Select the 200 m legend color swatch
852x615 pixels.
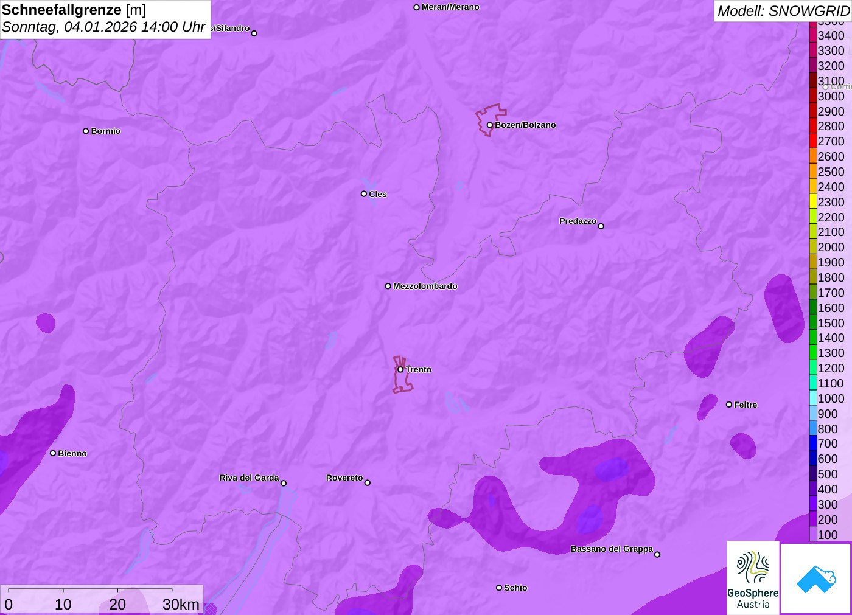pos(813,519)
